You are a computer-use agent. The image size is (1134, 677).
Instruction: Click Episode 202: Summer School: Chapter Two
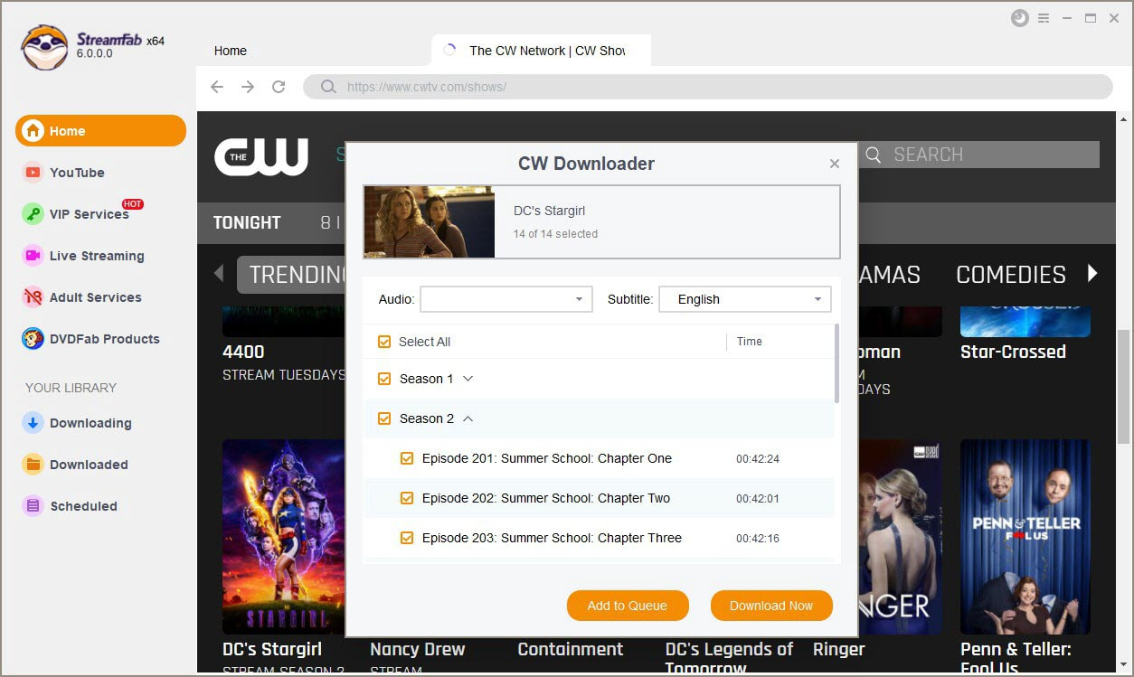click(x=546, y=498)
